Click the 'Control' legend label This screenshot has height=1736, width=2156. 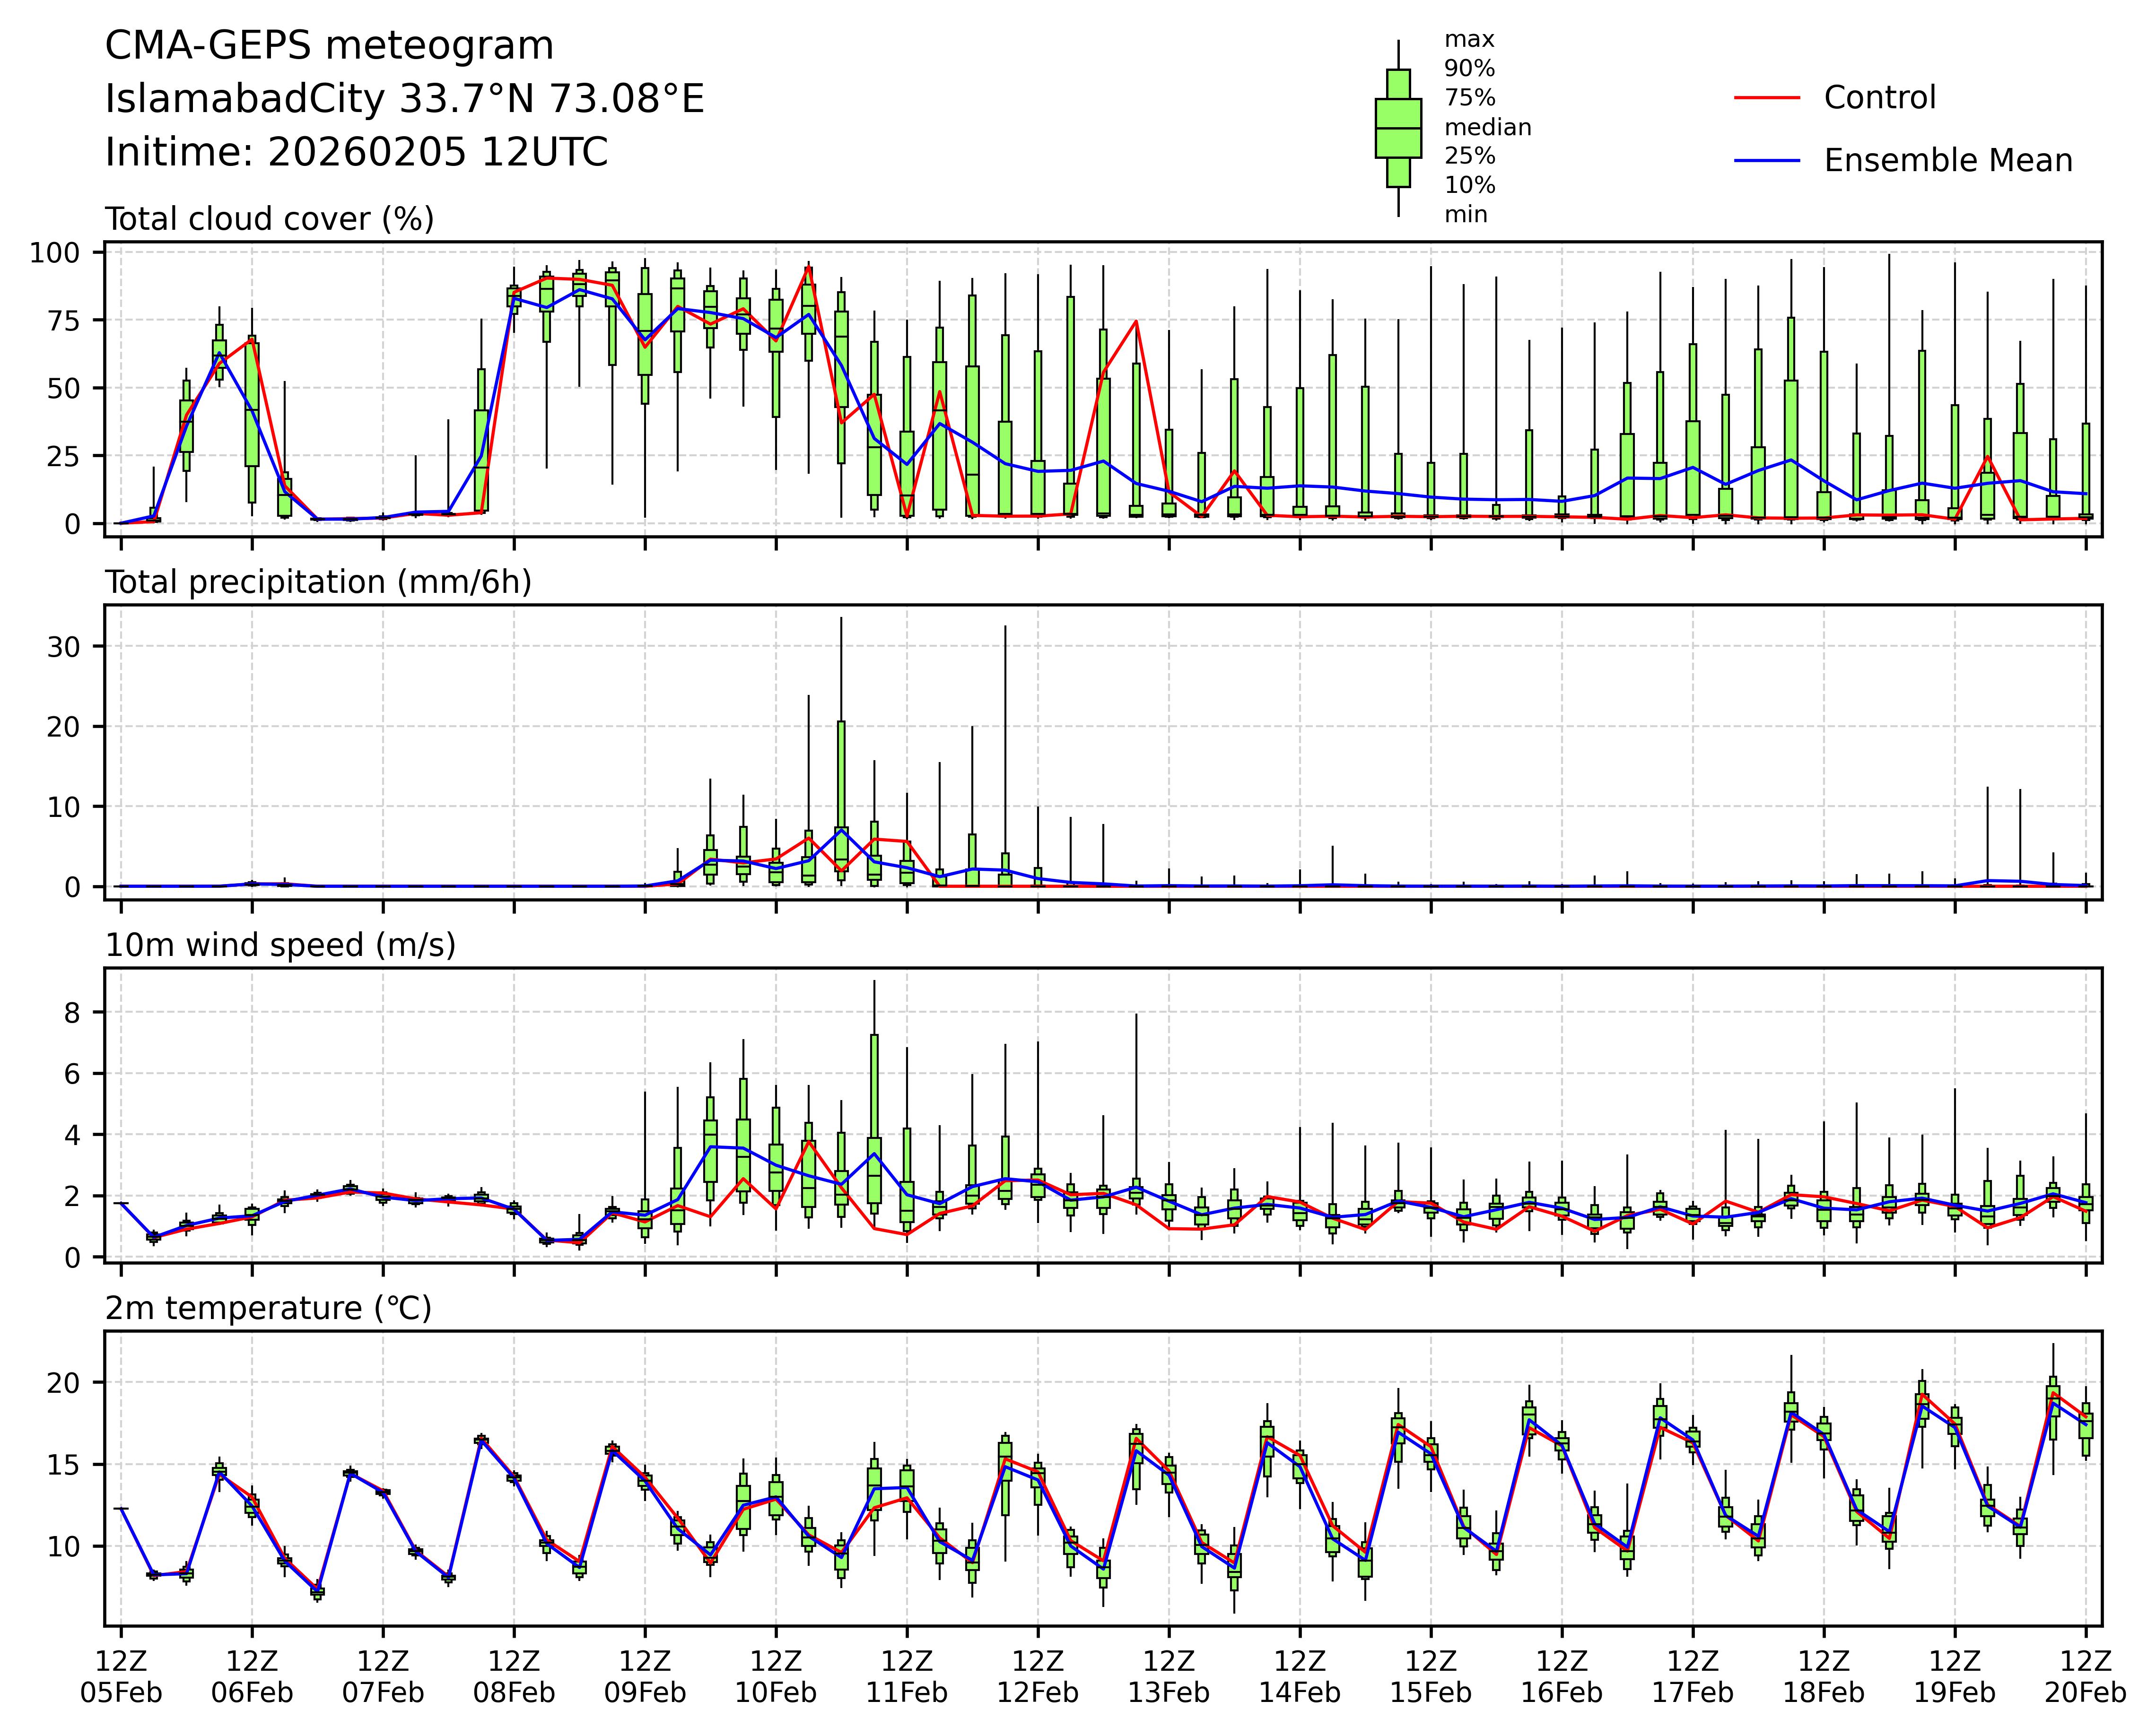click(x=1879, y=98)
